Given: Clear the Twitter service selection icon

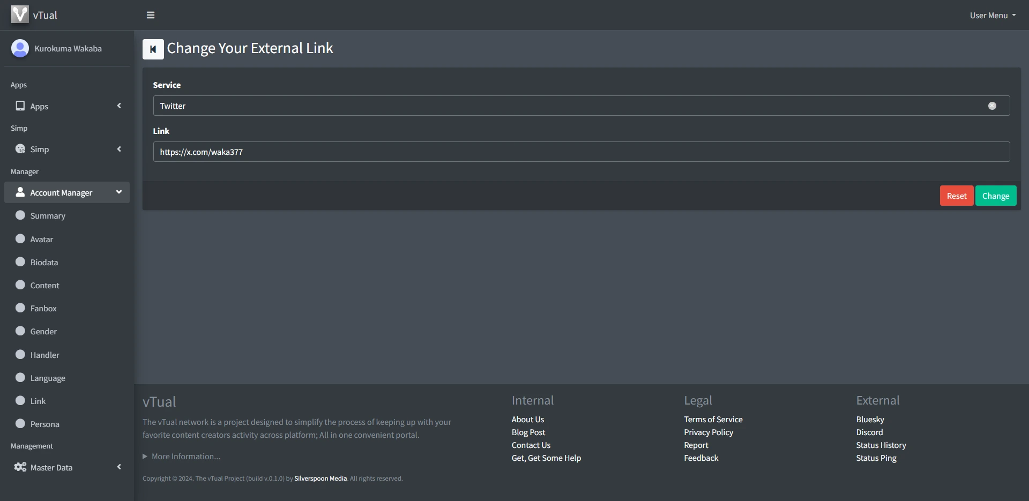Looking at the screenshot, I should click(x=992, y=106).
